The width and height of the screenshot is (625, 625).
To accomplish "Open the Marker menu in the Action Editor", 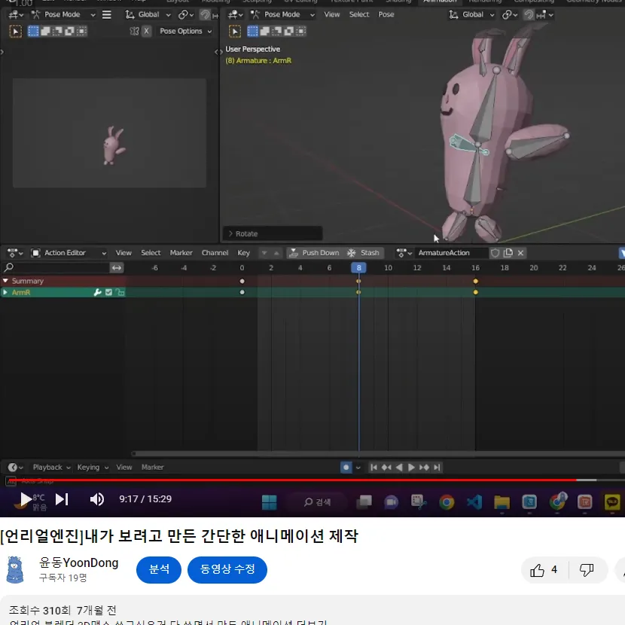I will click(x=181, y=253).
